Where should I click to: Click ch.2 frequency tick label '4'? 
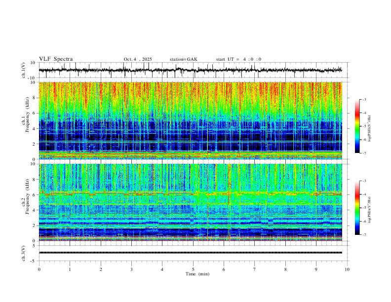pyautogui.click(x=34, y=210)
